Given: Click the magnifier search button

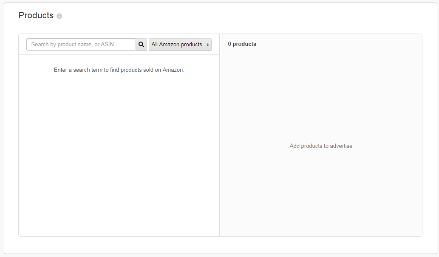Looking at the screenshot, I should tap(142, 45).
